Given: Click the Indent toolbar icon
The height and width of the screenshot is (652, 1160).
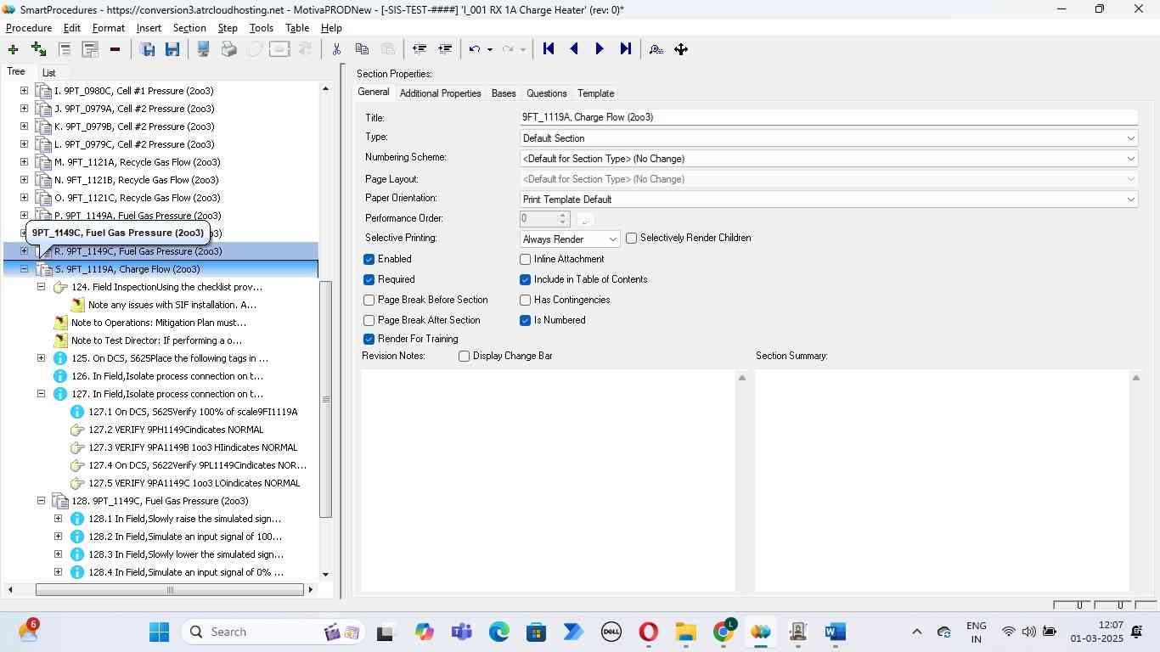Looking at the screenshot, I should pos(444,49).
